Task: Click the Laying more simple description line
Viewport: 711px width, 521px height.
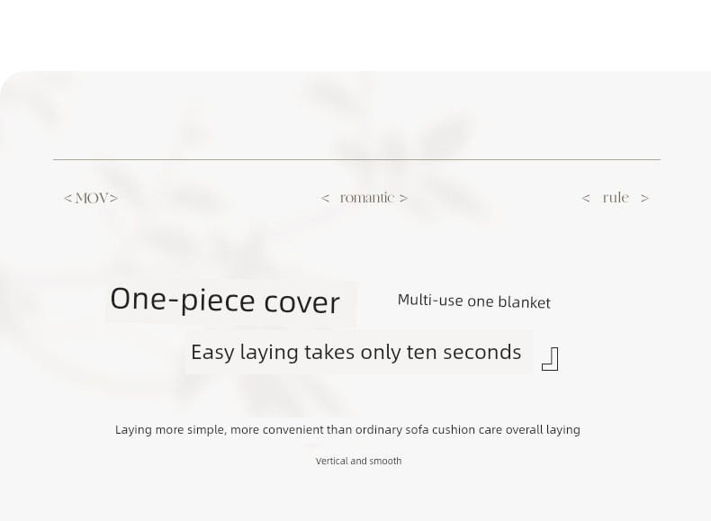Action: click(x=347, y=430)
